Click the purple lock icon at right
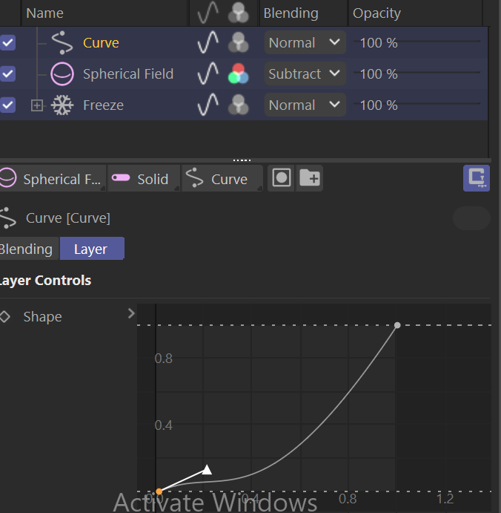 [477, 178]
